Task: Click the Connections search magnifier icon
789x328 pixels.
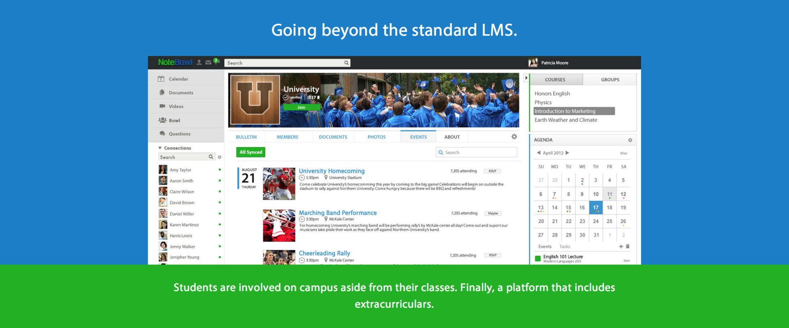Action: click(x=211, y=157)
